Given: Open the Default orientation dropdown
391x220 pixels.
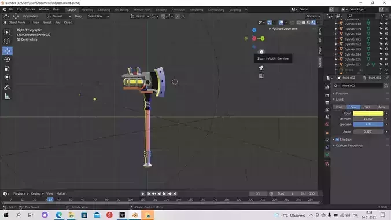Looking at the screenshot, I should (59, 16).
